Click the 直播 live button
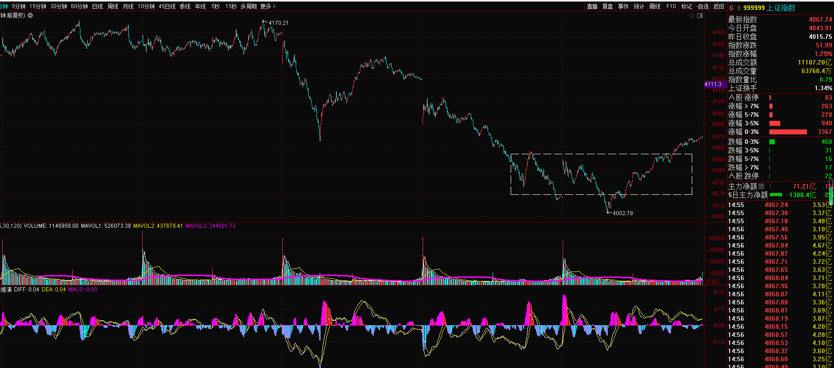 click(592, 6)
